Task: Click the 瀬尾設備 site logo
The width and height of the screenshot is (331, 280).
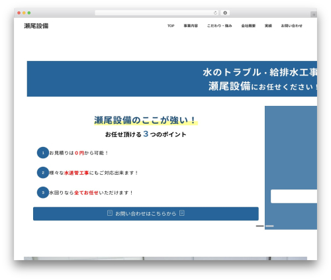Action: coord(36,26)
